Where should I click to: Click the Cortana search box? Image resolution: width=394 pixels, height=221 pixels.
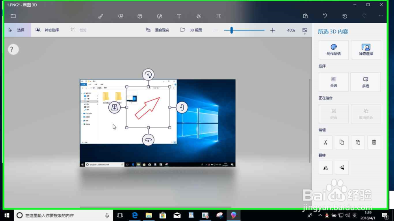coord(63,215)
